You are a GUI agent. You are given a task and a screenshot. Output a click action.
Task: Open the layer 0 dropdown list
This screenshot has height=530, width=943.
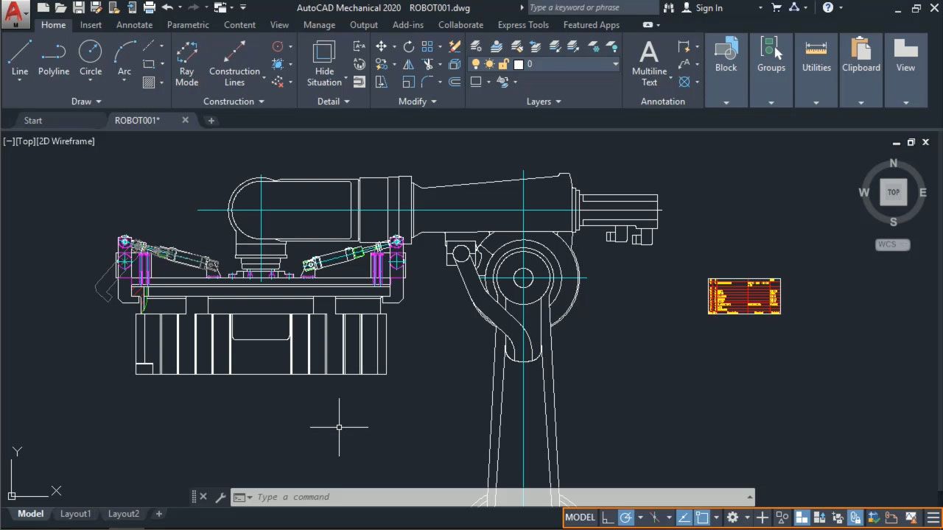pyautogui.click(x=615, y=64)
